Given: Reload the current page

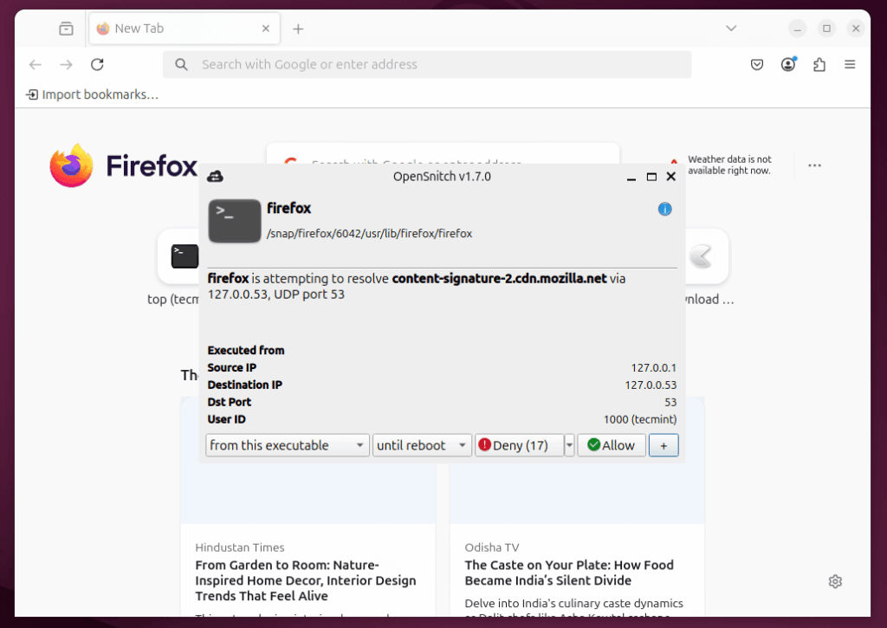Looking at the screenshot, I should [97, 64].
